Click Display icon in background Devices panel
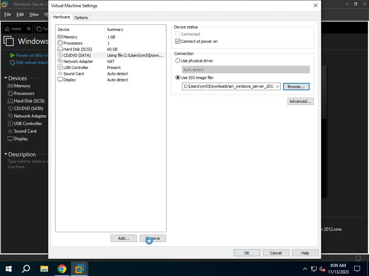 10,139
